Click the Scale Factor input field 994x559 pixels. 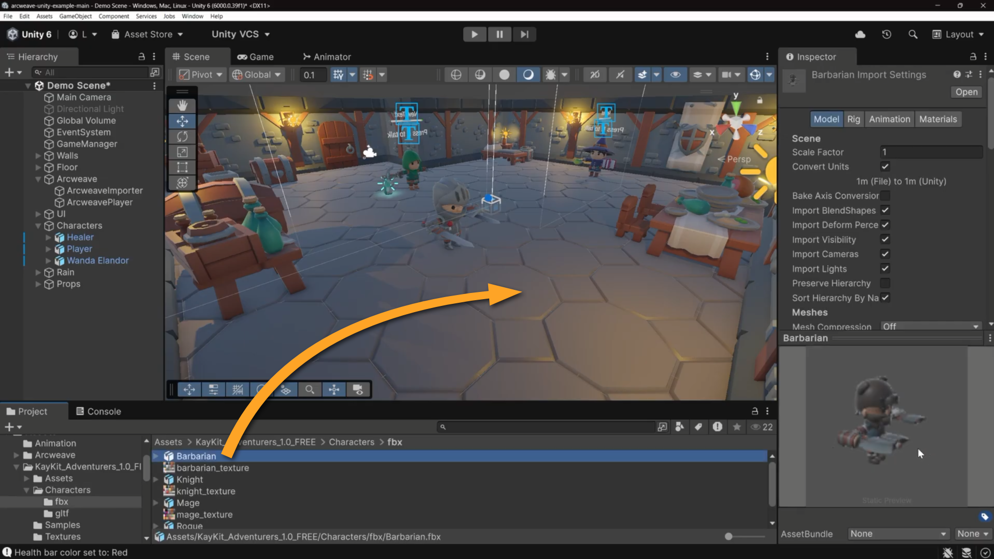tap(931, 152)
